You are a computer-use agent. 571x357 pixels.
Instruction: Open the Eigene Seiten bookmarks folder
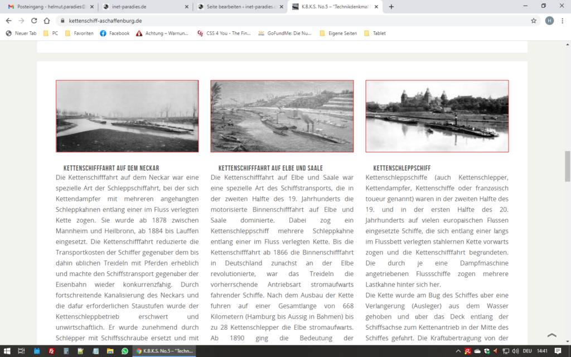[338, 33]
